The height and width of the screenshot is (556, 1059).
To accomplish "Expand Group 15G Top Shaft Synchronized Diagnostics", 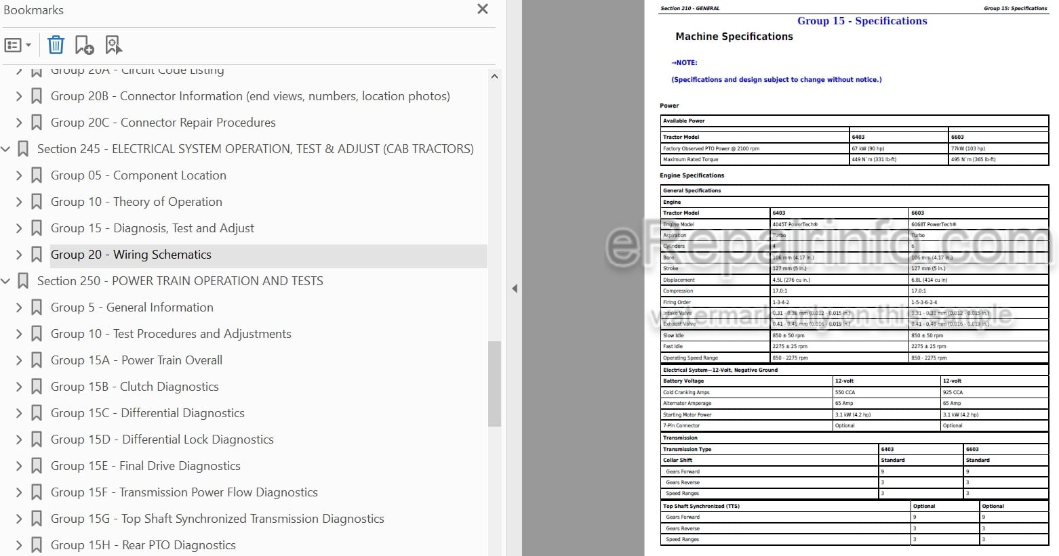I will pos(19,519).
